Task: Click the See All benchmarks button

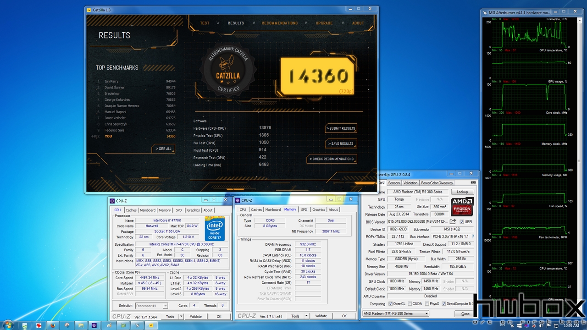Action: pos(163,148)
